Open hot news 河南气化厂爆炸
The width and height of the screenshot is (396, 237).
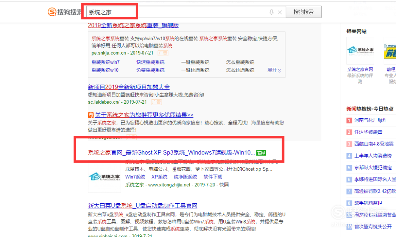[370, 120]
